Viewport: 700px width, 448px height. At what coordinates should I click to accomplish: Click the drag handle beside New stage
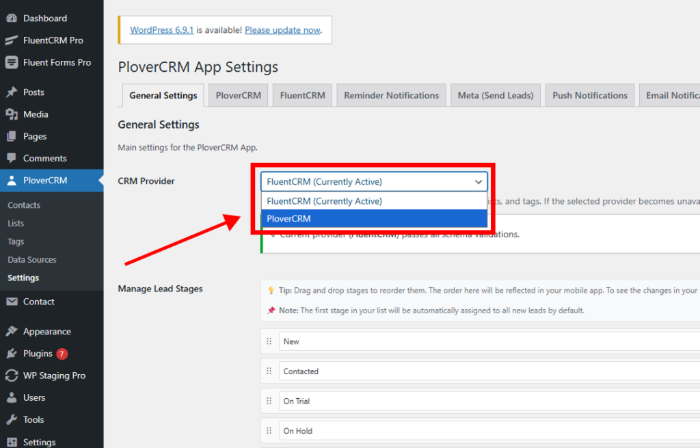click(x=269, y=341)
